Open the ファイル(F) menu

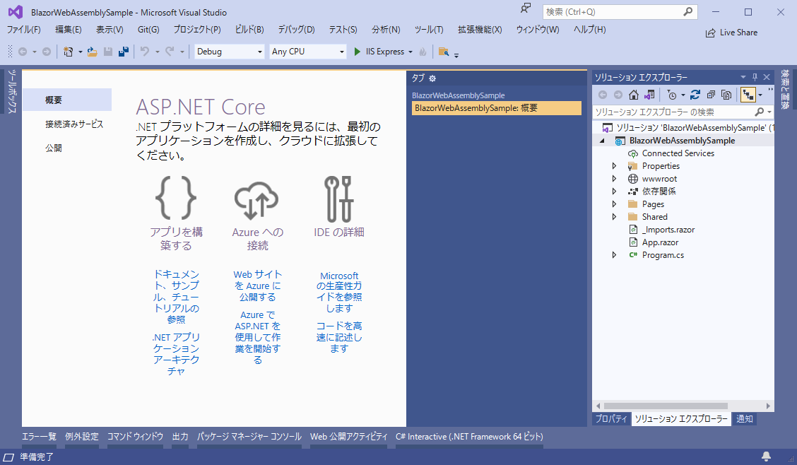point(24,30)
